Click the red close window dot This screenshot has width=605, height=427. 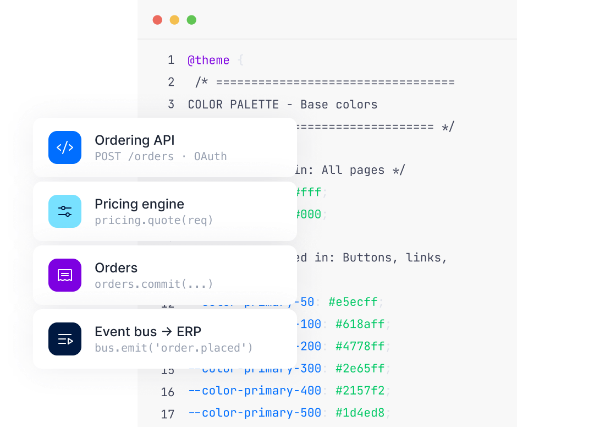(157, 20)
